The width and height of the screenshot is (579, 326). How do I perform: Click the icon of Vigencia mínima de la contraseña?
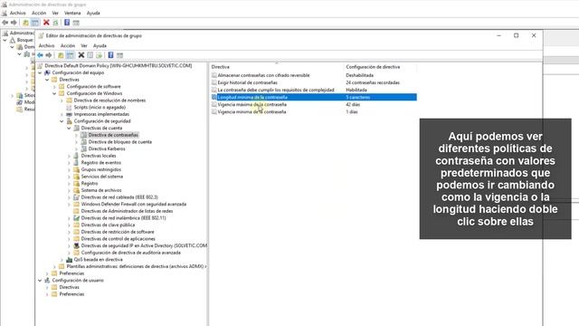214,111
